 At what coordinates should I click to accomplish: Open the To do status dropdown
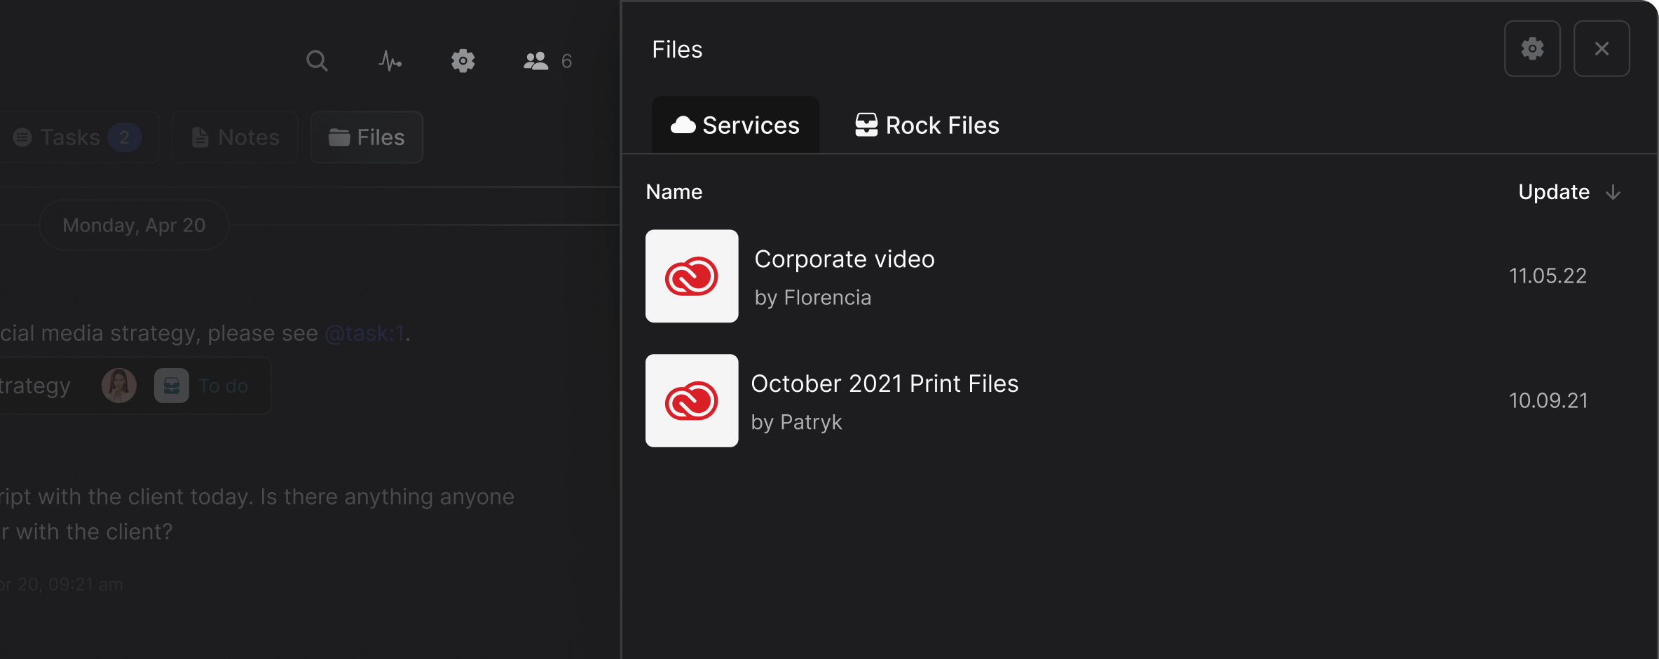[x=223, y=385]
